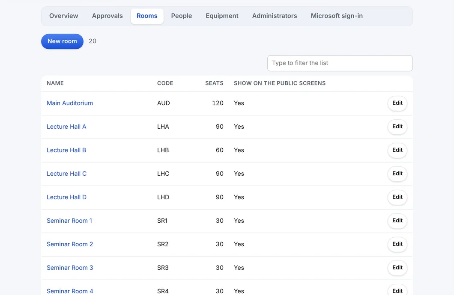454x295 pixels.
Task: Open the Seminar Room 4 link
Action: 70,291
